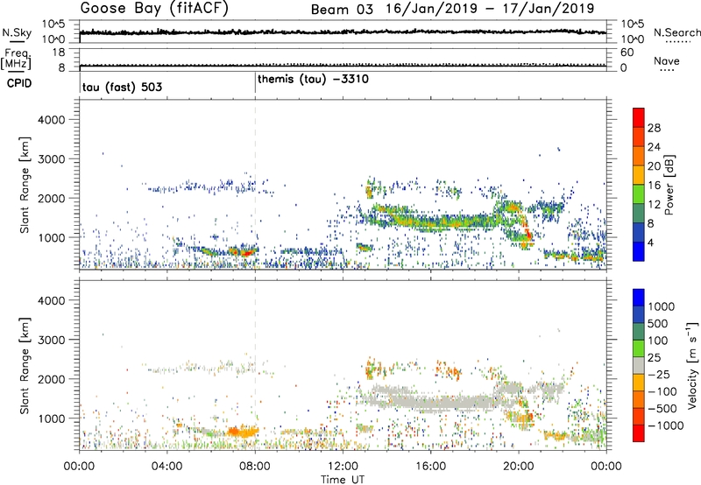Click the '16:00' time axis tick label

(x=430, y=467)
